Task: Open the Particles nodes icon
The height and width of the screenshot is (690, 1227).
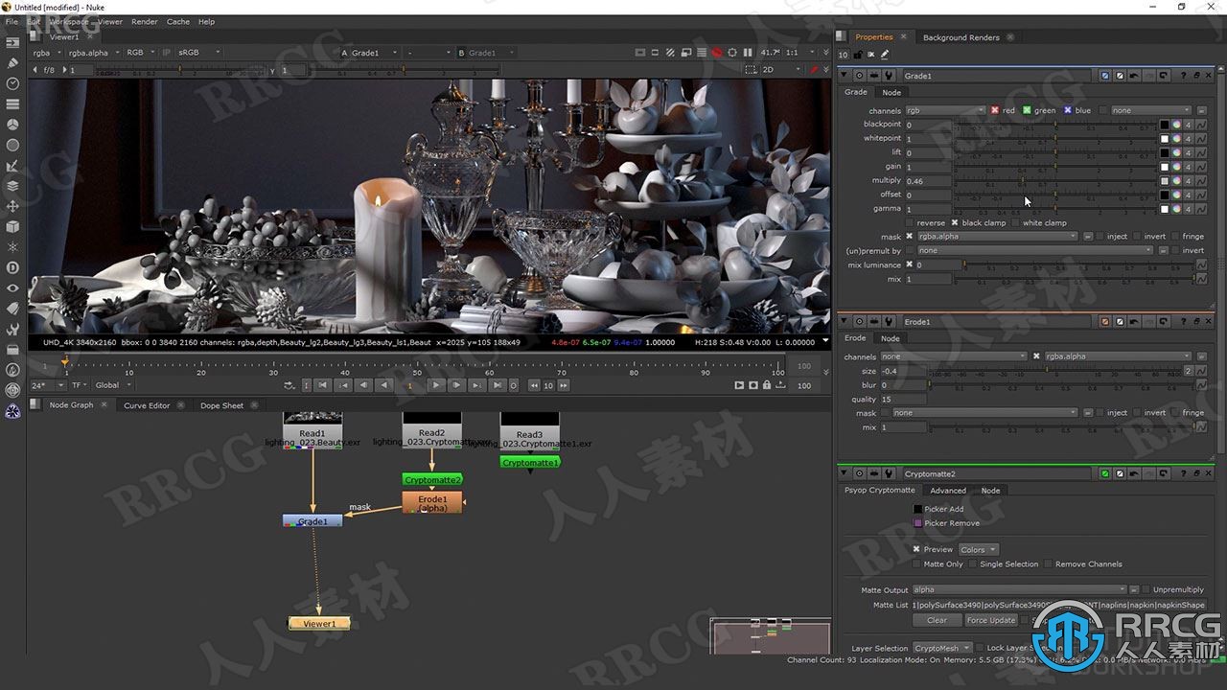Action: 12,247
